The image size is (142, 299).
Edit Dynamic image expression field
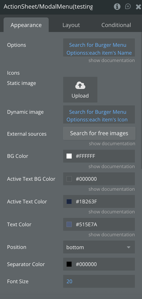pyautogui.click(x=99, y=114)
